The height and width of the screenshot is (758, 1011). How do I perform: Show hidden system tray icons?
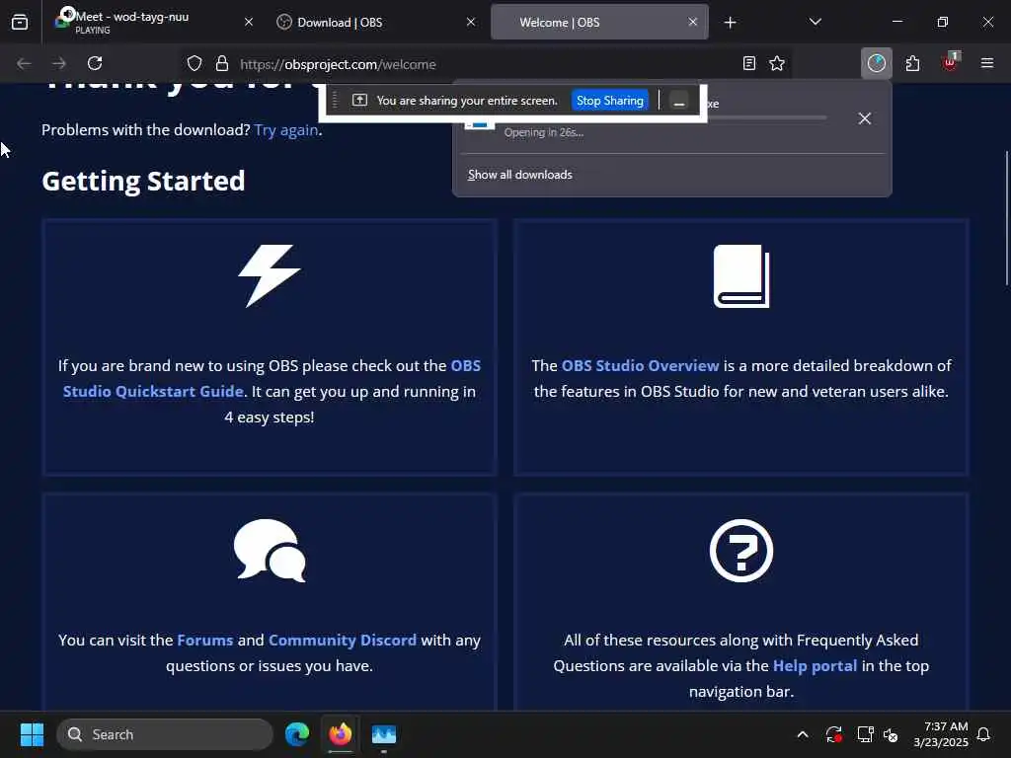803,734
